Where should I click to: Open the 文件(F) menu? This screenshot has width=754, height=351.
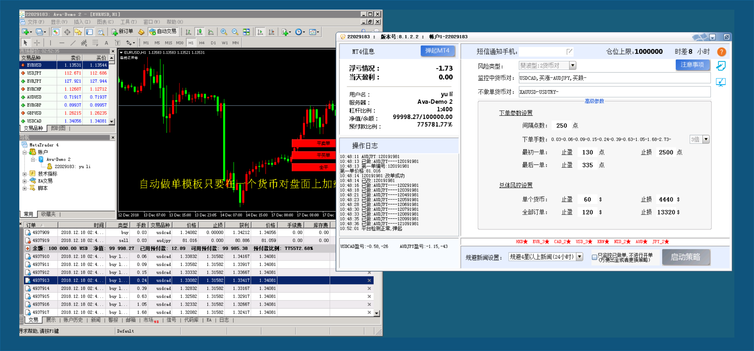(x=35, y=22)
